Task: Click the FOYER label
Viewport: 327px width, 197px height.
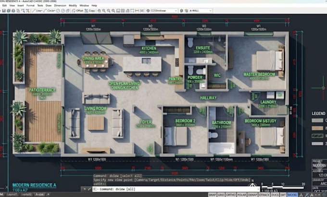Action: (146, 122)
